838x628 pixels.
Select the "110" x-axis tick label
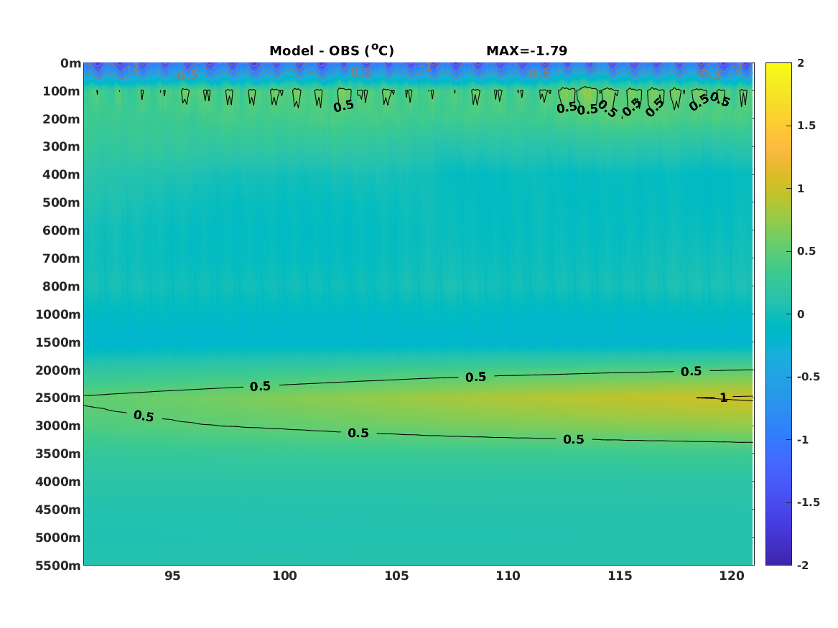pos(508,576)
